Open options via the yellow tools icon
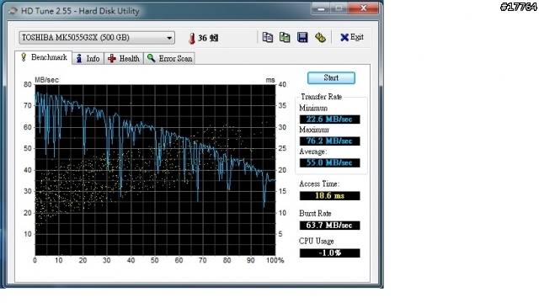 point(320,37)
